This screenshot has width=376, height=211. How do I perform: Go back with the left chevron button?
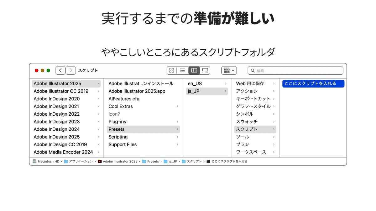[60, 70]
